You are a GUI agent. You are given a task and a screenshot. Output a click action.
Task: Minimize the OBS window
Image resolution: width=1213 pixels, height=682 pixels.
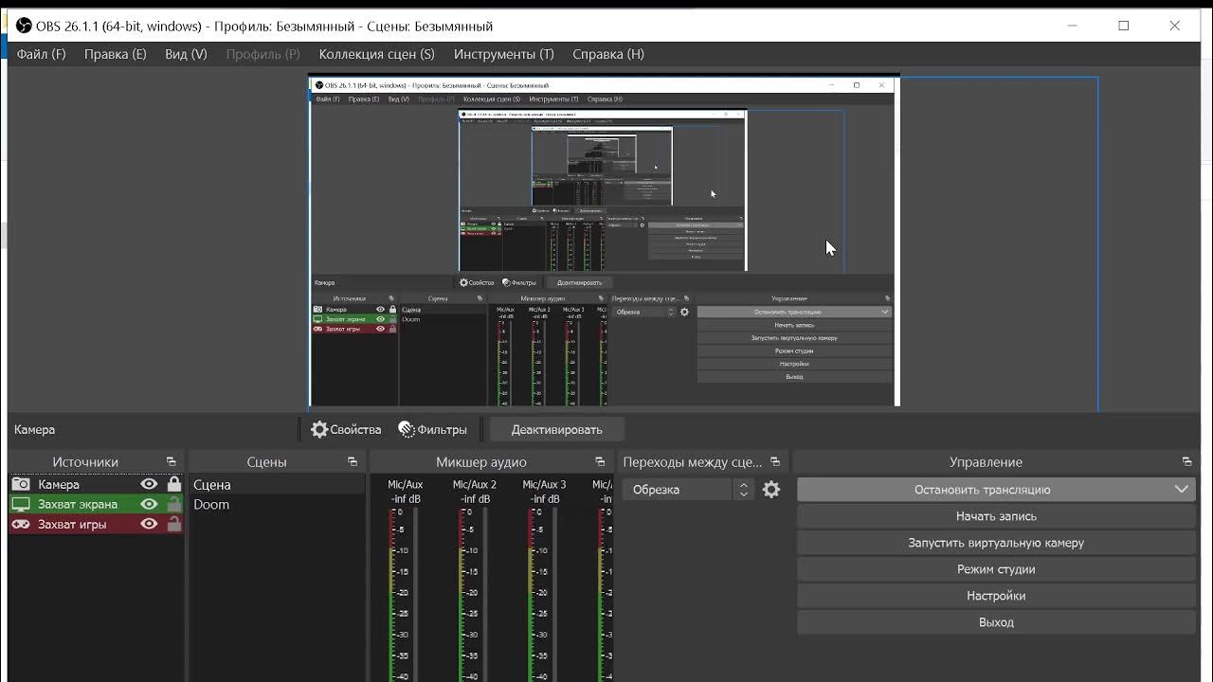point(1073,26)
